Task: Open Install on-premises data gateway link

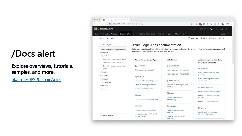Action: [210, 92]
